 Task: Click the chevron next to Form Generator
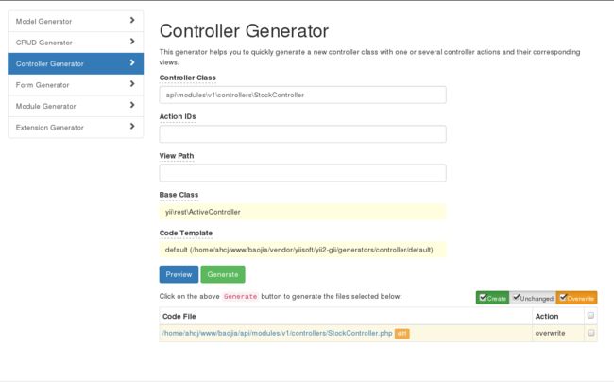132,83
